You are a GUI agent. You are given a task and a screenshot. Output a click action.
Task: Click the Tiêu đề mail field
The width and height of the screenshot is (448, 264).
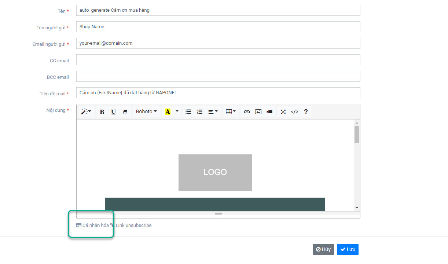point(218,93)
